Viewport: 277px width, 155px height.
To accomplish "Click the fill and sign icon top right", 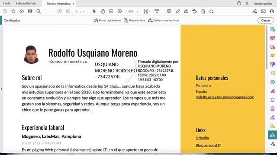I will (254, 12).
